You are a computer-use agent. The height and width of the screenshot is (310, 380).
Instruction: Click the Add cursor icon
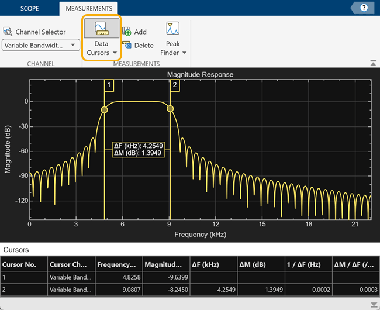[126, 32]
